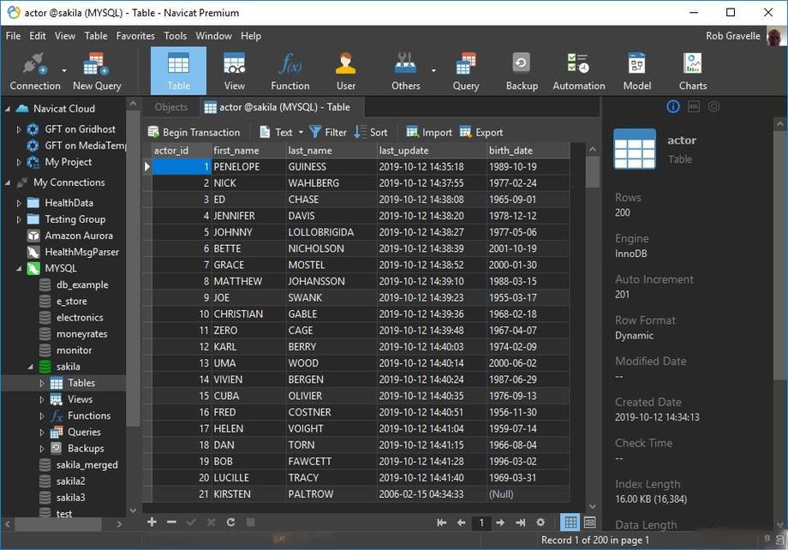Viewport: 788px width, 550px height.
Task: Open the Tools menu
Action: click(x=175, y=36)
